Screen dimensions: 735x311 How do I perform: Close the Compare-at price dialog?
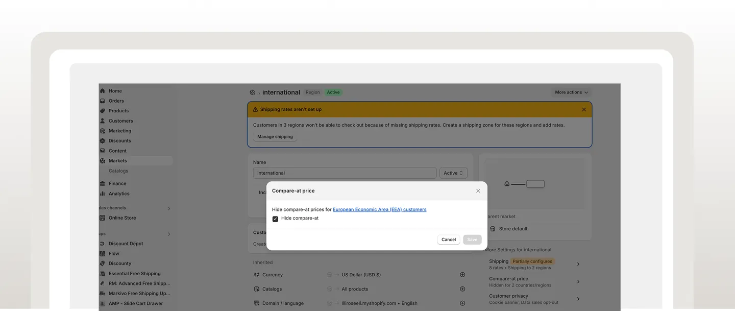pos(478,191)
